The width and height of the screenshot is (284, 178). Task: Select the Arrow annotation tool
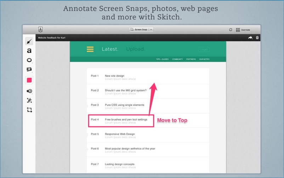(29, 42)
